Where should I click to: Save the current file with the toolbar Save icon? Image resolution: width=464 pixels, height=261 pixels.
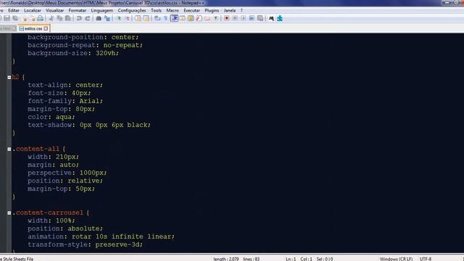(x=7, y=18)
